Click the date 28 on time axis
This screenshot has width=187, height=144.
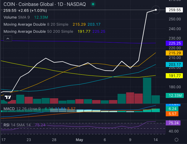(x=54, y=140)
